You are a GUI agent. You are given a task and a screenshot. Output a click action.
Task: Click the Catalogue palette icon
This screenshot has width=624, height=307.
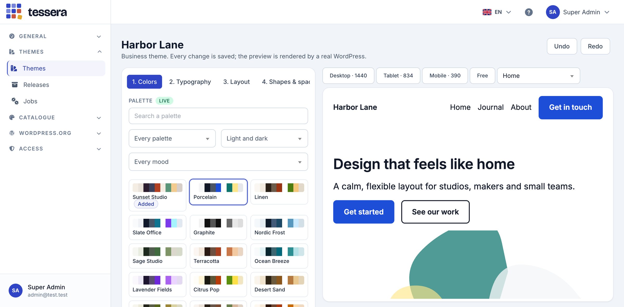(12, 117)
